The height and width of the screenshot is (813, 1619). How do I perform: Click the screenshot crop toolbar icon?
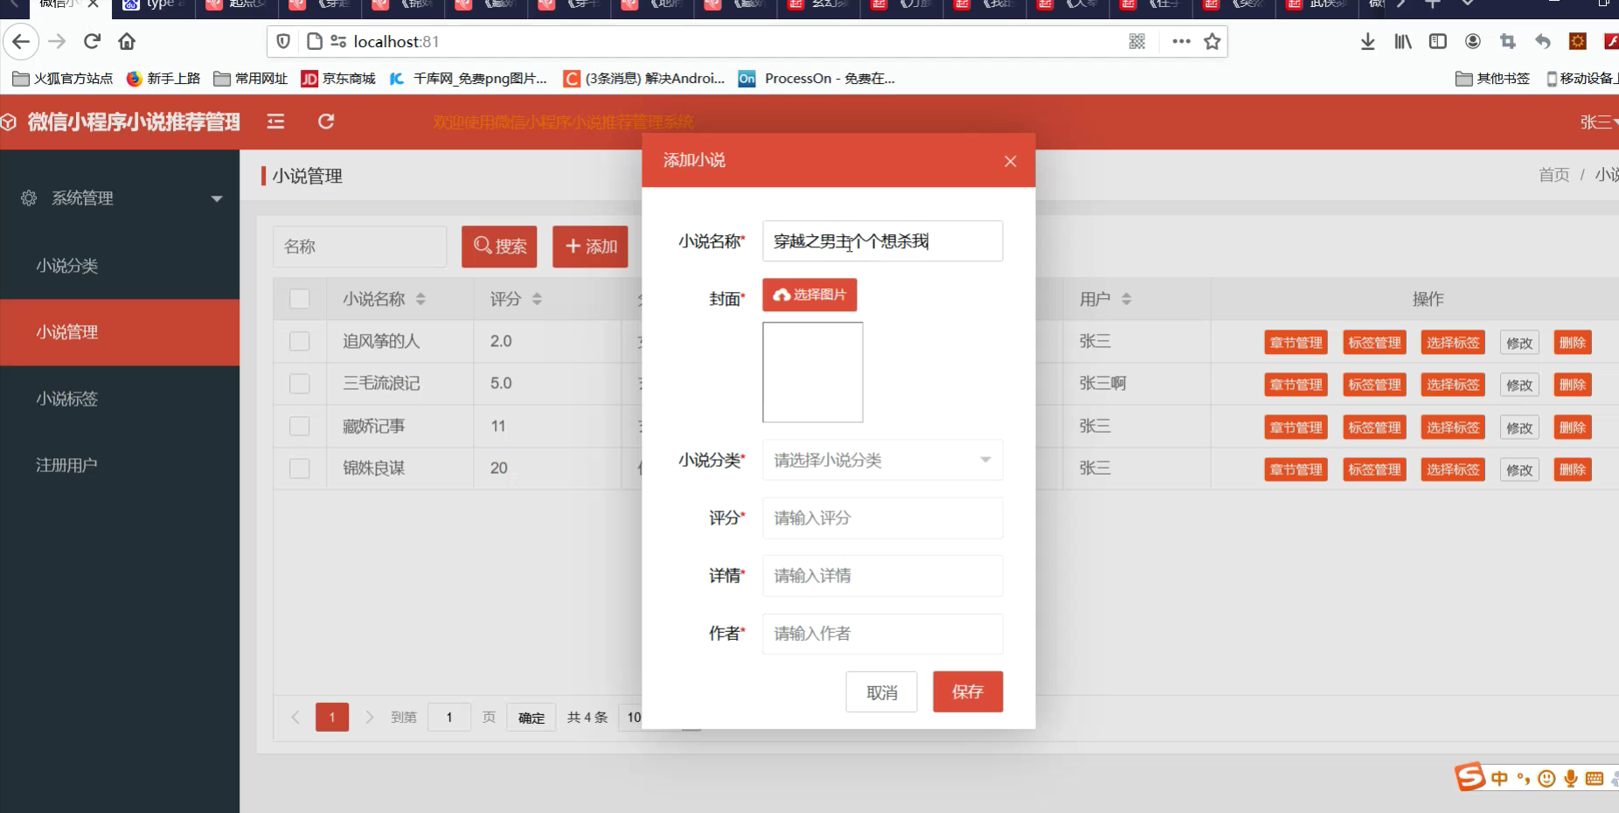point(1508,41)
